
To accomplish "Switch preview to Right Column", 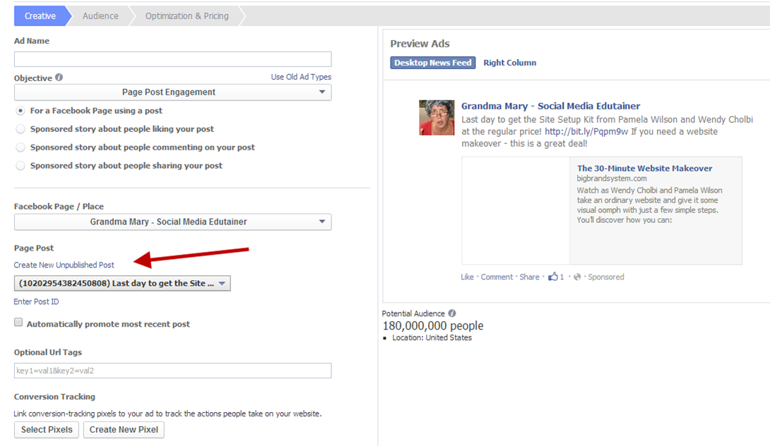I will point(510,63).
